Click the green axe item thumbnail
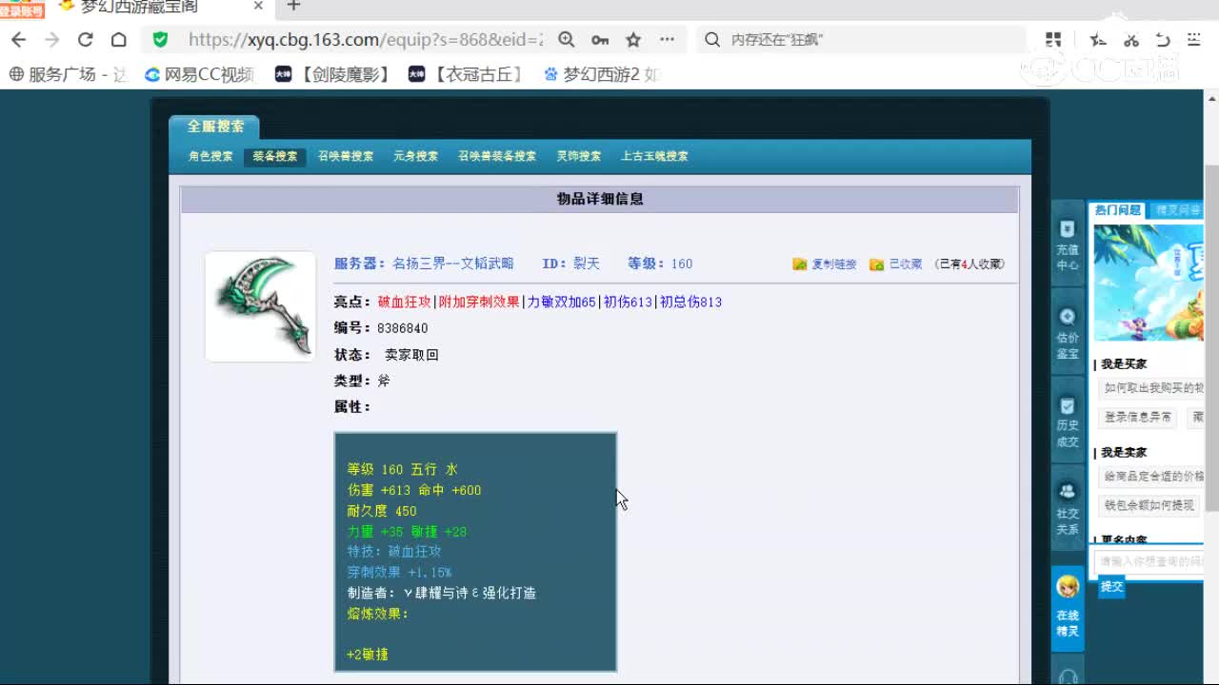Screen dimensions: 1219x685 260,306
